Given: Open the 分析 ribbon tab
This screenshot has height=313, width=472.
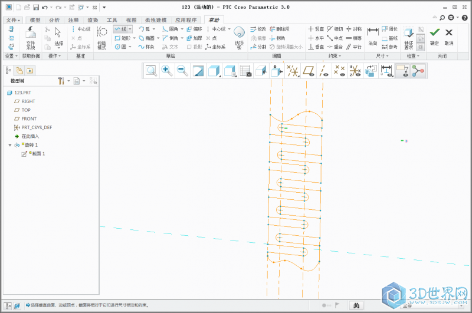Looking at the screenshot, I should tap(54, 20).
